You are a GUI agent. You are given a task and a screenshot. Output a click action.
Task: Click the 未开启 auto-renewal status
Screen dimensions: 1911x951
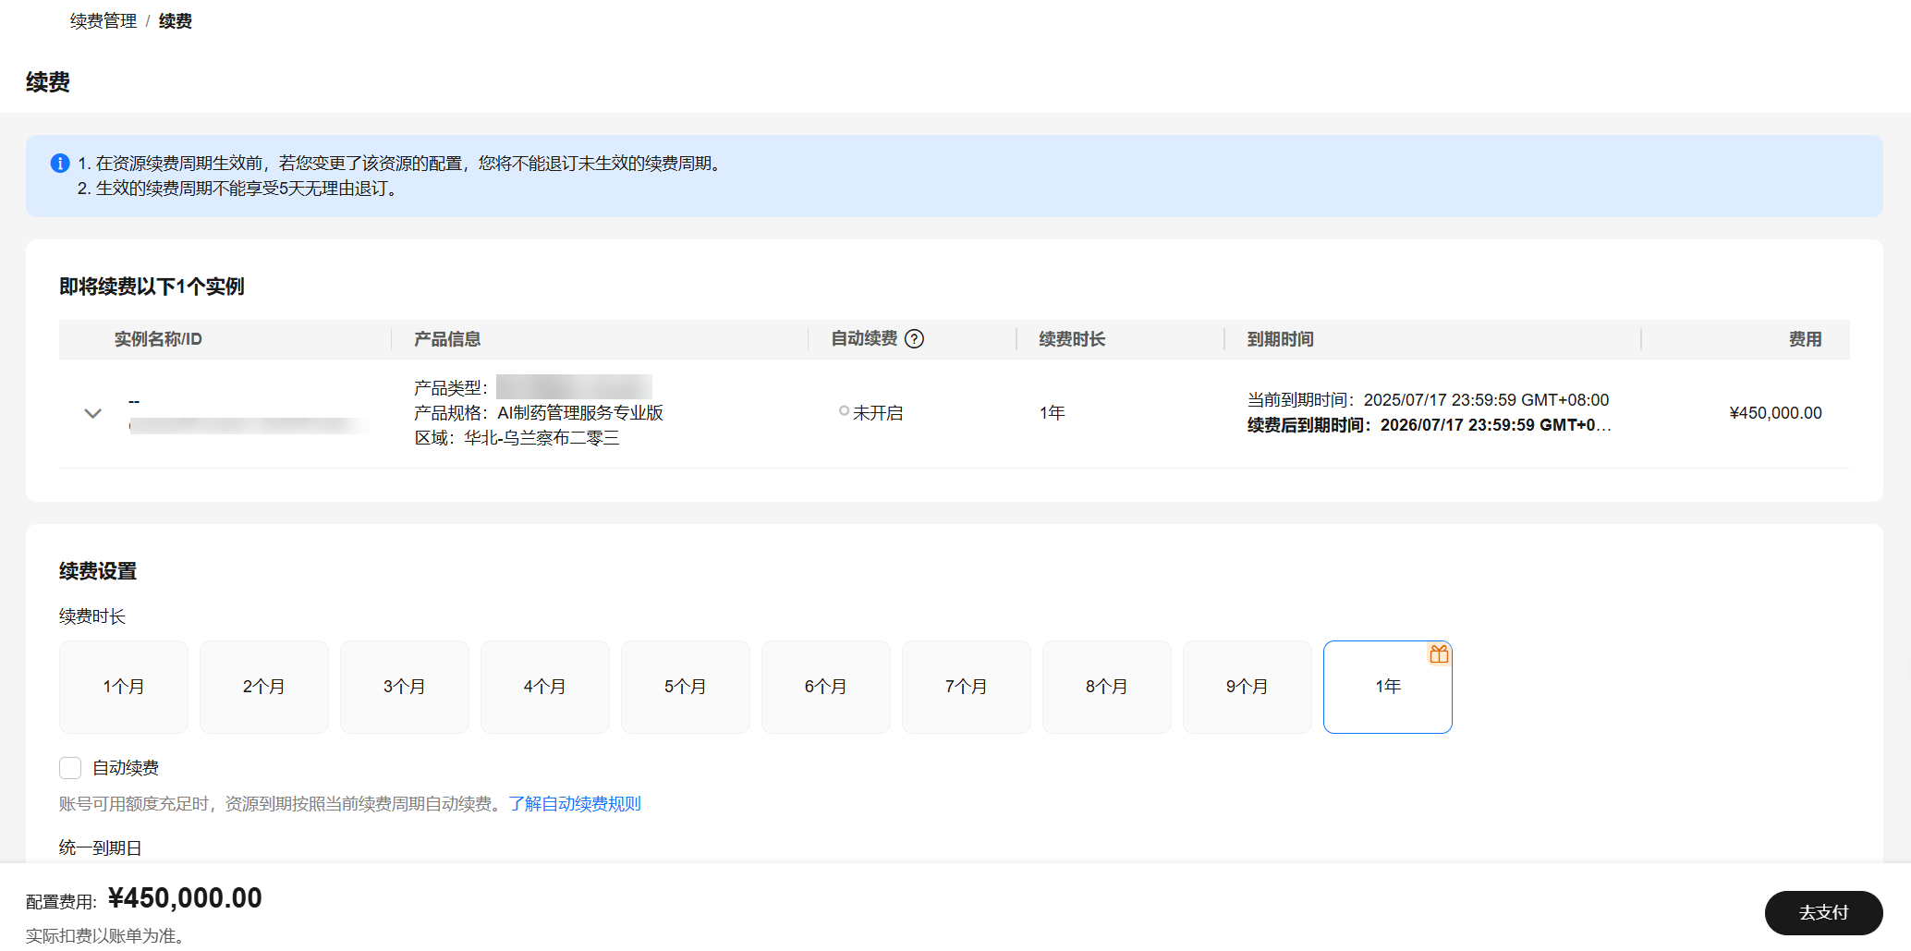click(x=871, y=413)
